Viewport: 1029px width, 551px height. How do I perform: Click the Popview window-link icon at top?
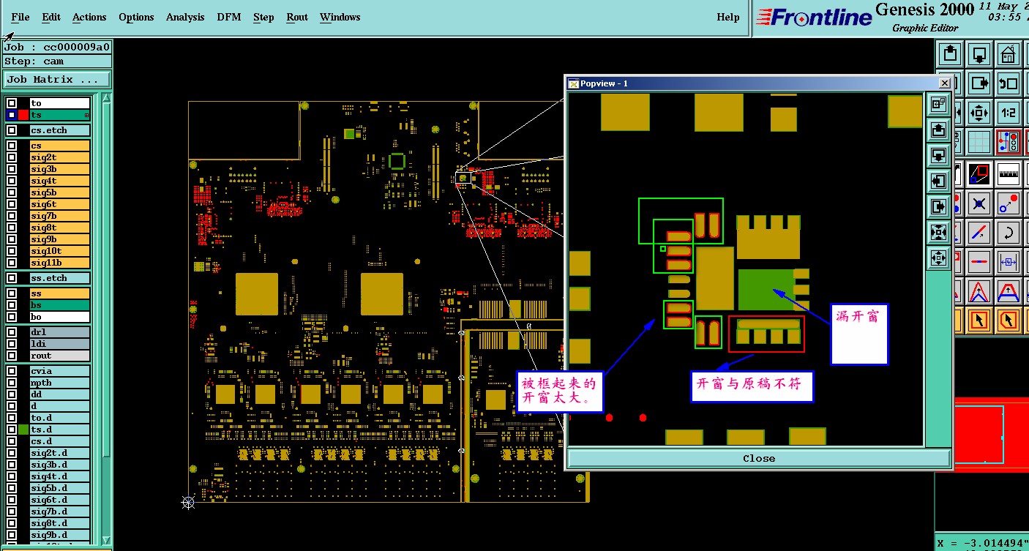coord(938,105)
